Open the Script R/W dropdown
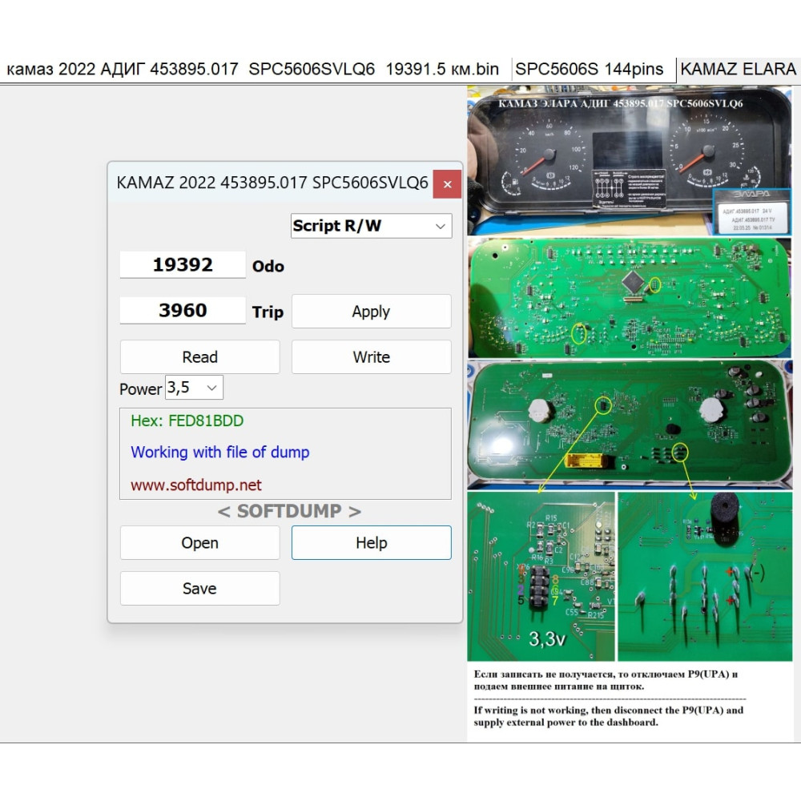Screen dimensions: 801x801 pos(372,226)
